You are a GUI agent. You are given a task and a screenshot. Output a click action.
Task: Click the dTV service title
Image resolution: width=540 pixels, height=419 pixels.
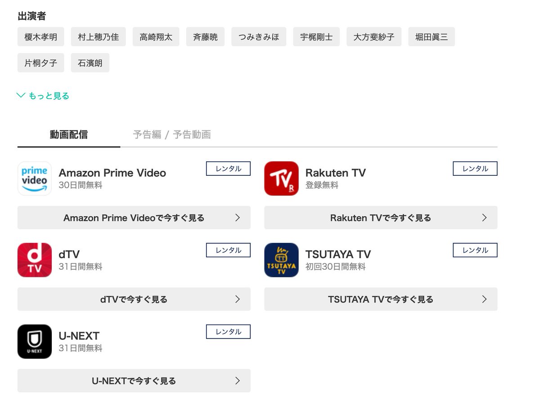click(69, 254)
